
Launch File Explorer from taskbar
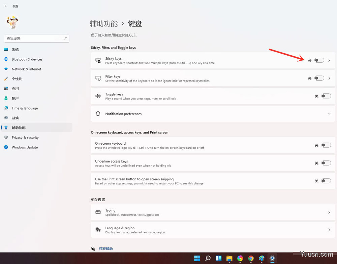[229, 258]
